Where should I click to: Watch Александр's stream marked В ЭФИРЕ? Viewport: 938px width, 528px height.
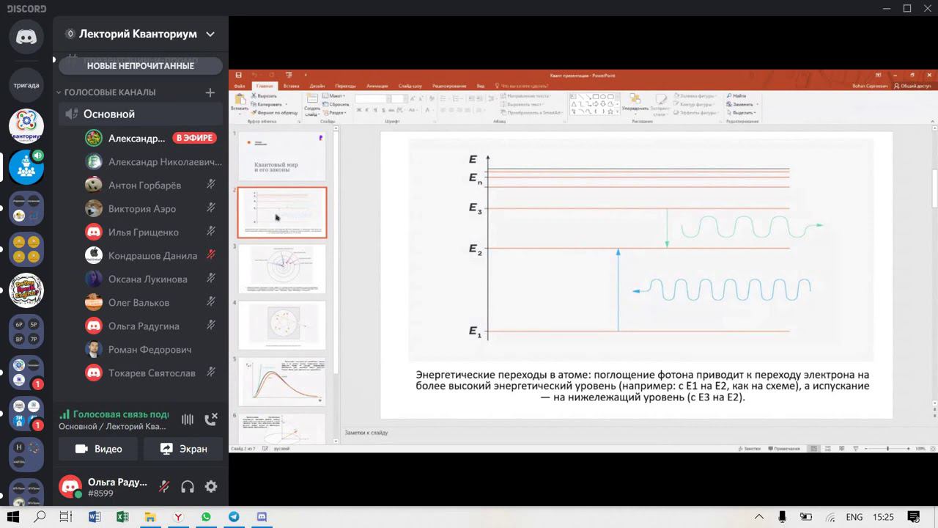pos(193,138)
